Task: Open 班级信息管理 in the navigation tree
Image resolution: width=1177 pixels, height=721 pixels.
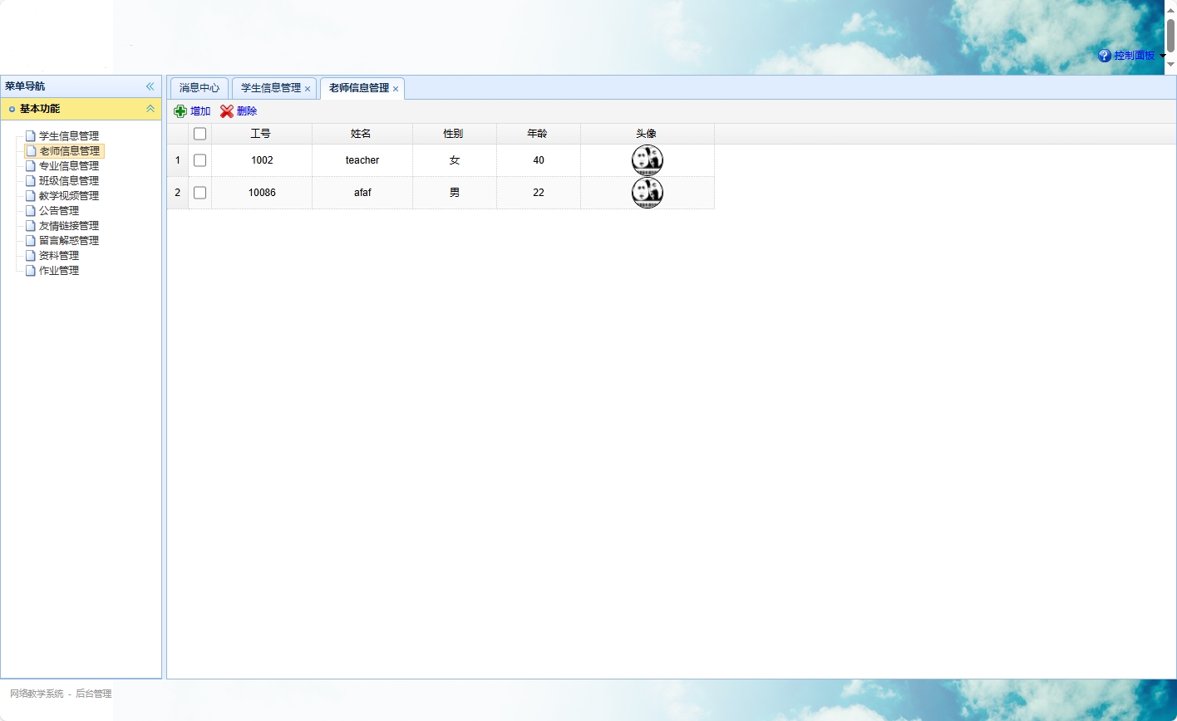Action: [x=69, y=181]
